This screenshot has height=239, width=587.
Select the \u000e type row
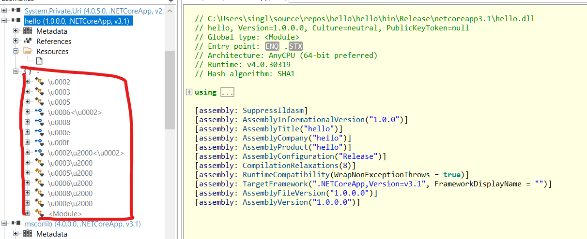(59, 132)
